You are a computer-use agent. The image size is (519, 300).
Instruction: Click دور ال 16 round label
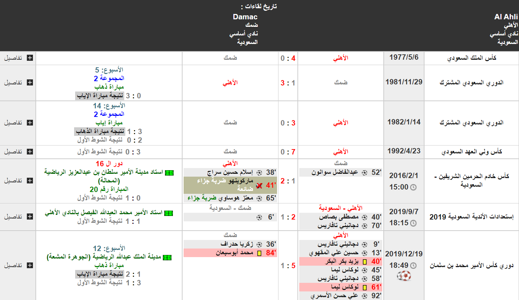(x=110, y=164)
